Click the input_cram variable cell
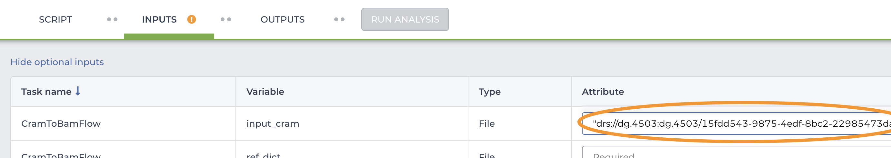Image resolution: width=891 pixels, height=158 pixels. tap(273, 123)
